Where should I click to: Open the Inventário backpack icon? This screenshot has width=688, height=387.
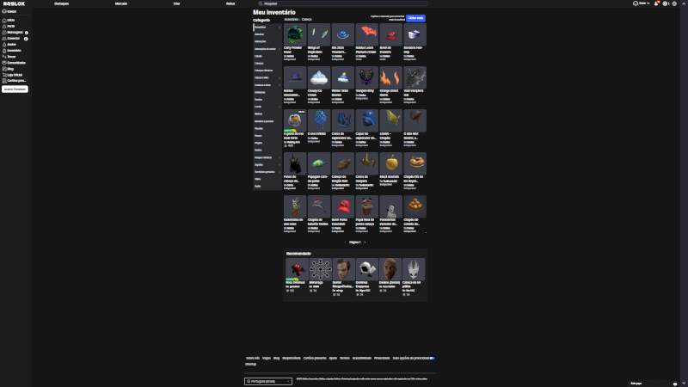(4, 51)
